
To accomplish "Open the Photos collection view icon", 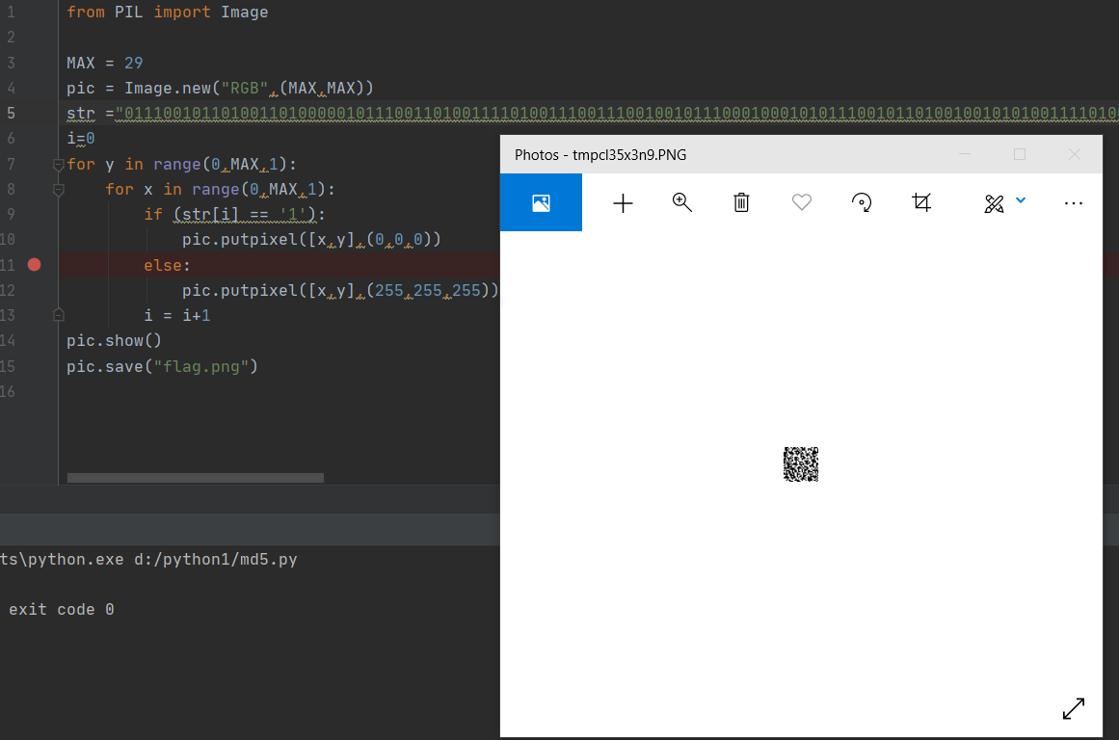I will (x=541, y=203).
